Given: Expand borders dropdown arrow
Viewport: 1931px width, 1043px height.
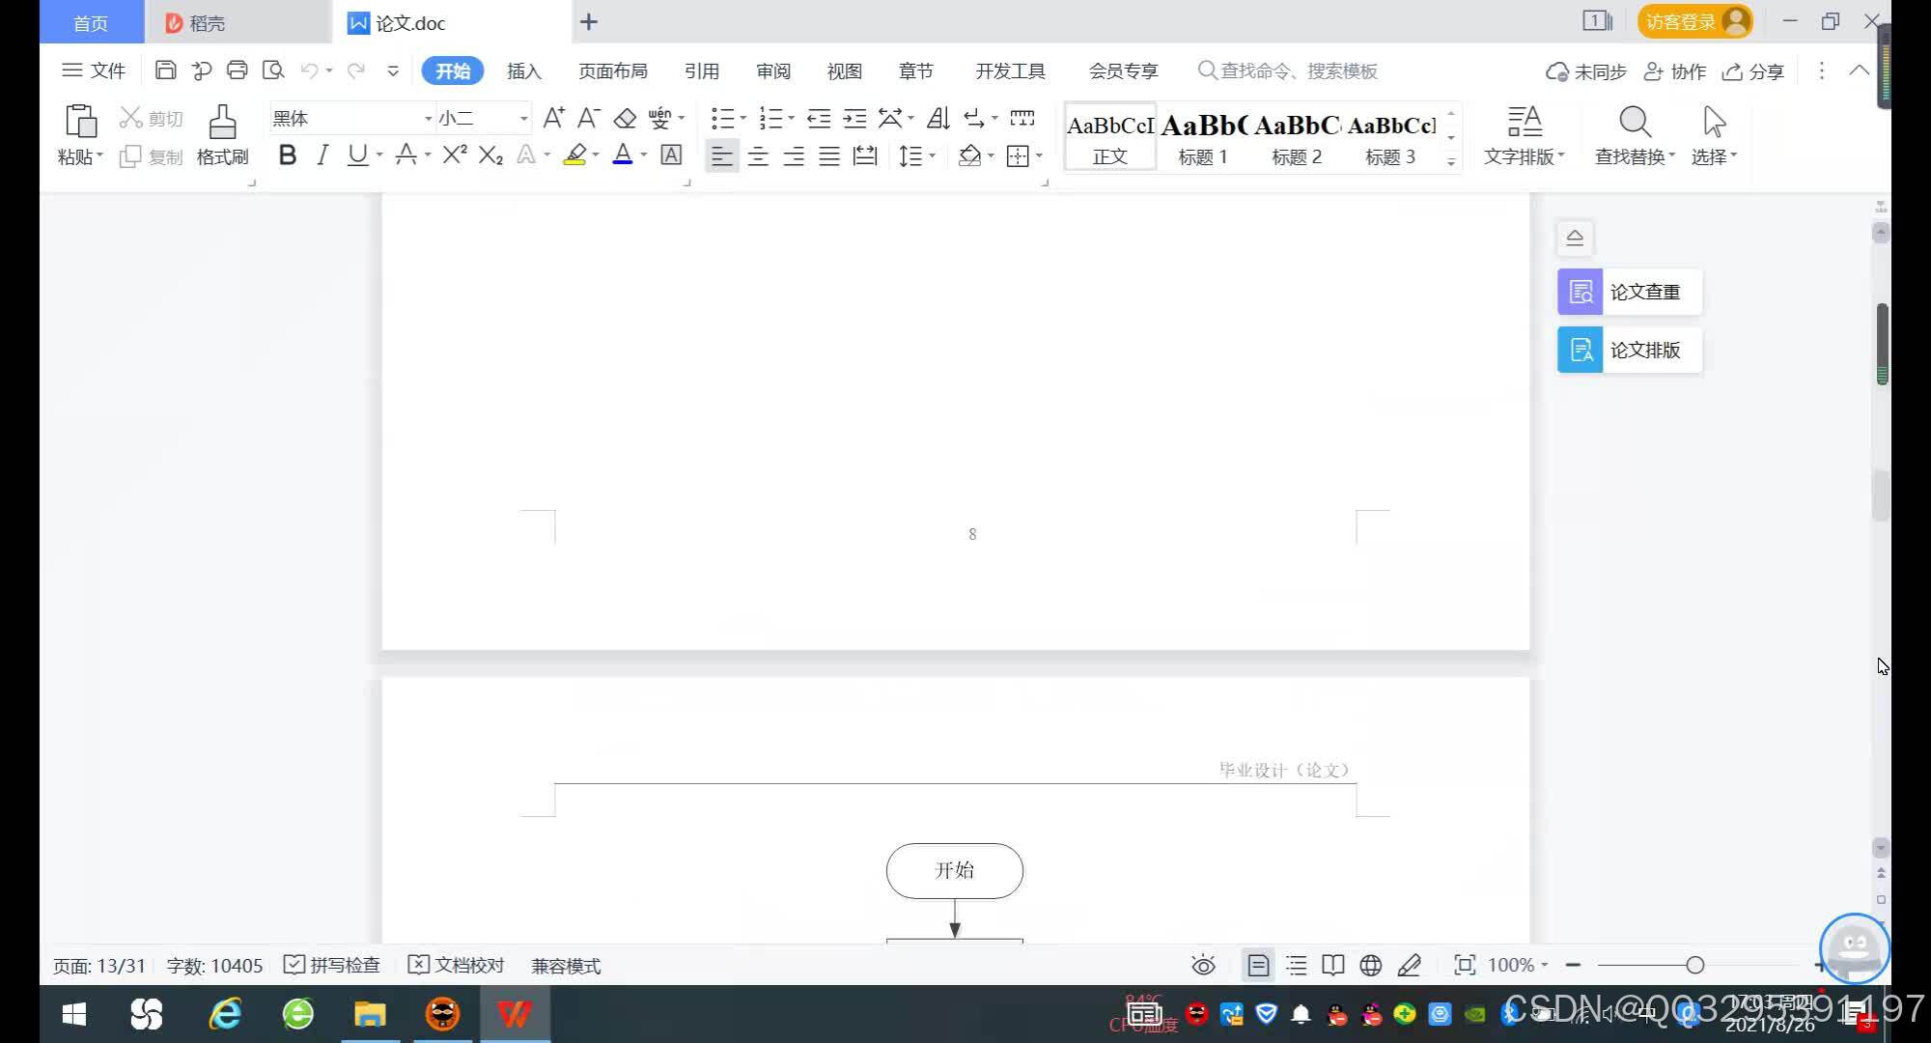Looking at the screenshot, I should pos(1039,155).
